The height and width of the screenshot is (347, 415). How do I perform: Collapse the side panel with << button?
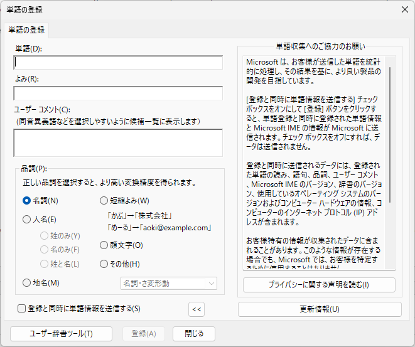click(x=197, y=309)
